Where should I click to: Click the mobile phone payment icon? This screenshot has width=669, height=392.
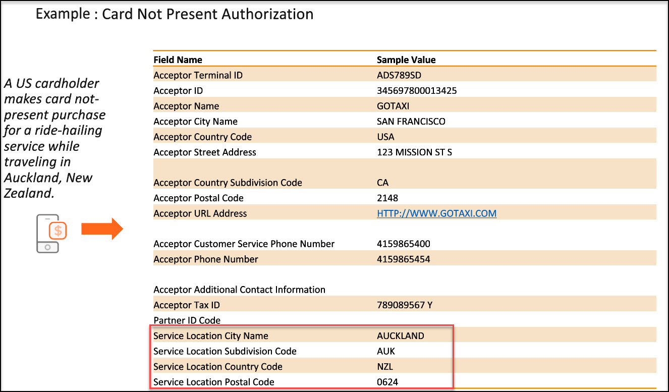coord(51,233)
